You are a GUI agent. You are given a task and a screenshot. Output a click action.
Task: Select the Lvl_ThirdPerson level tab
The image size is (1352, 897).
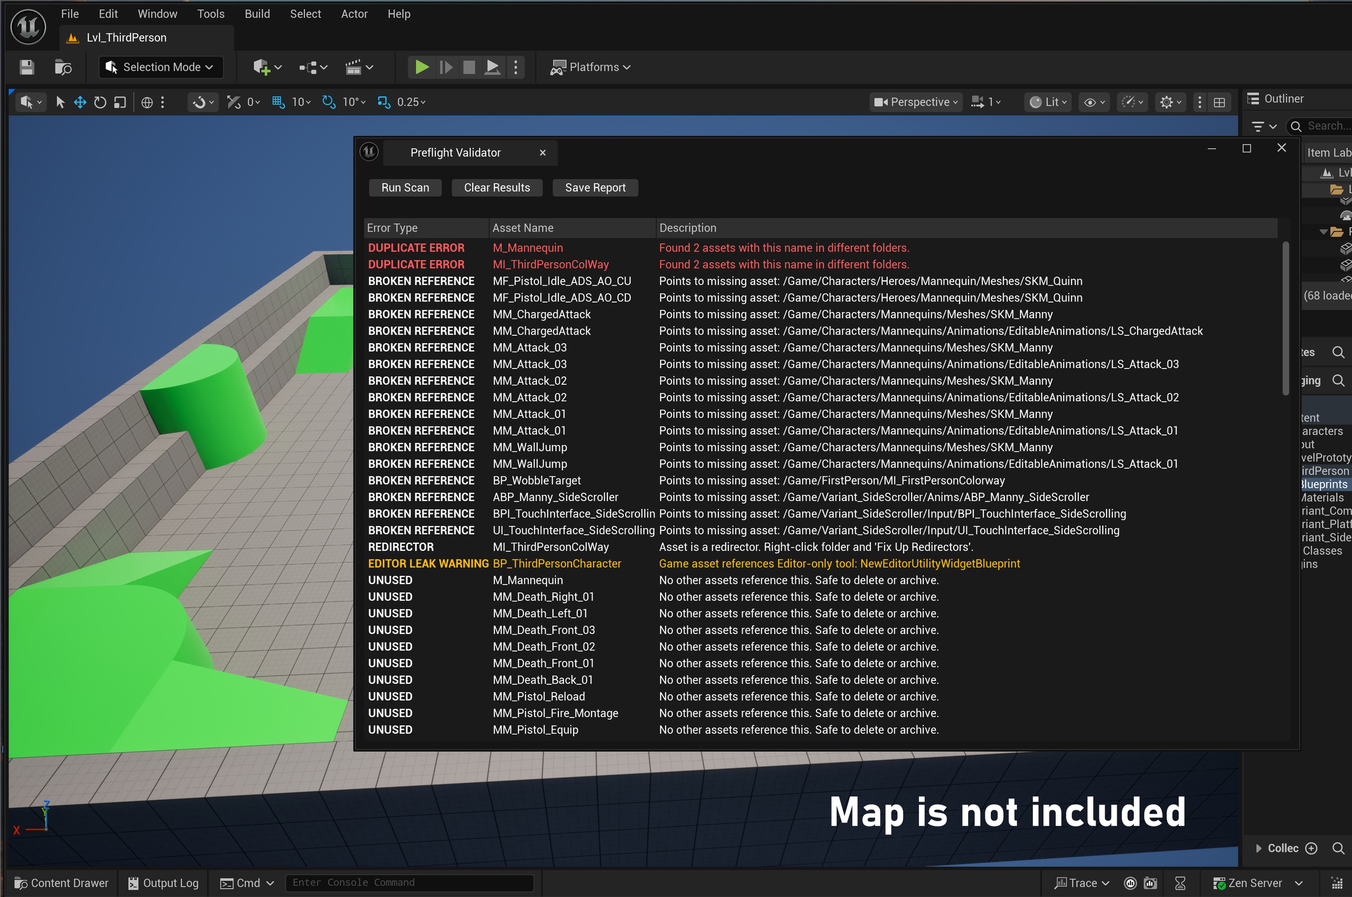[x=146, y=38]
